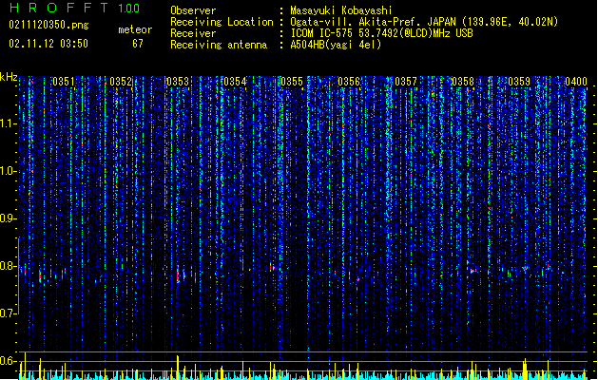Image resolution: width=598 pixels, height=380 pixels.
Task: Click the 0353 time marker
Action: click(178, 82)
